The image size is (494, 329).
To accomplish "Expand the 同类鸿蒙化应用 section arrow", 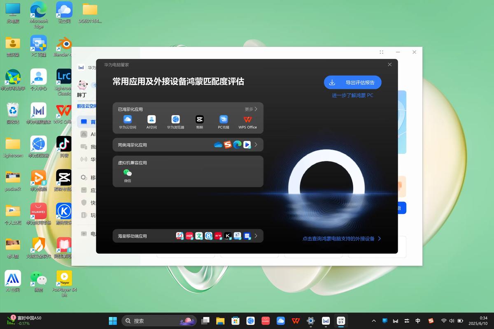I will [255, 145].
